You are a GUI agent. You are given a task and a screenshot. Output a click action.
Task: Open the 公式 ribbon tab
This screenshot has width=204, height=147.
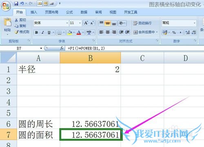tap(69, 12)
